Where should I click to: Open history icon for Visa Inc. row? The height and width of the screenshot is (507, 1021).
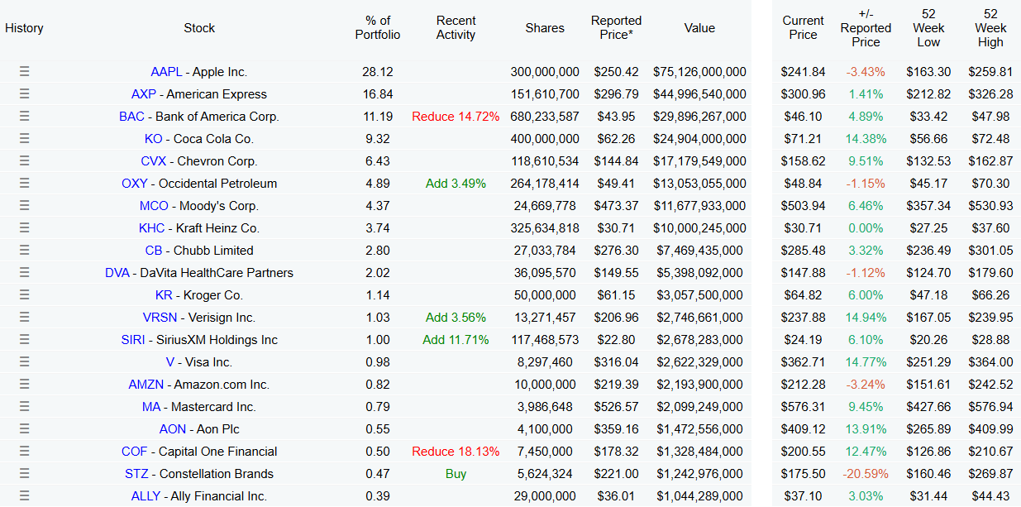pyautogui.click(x=24, y=362)
